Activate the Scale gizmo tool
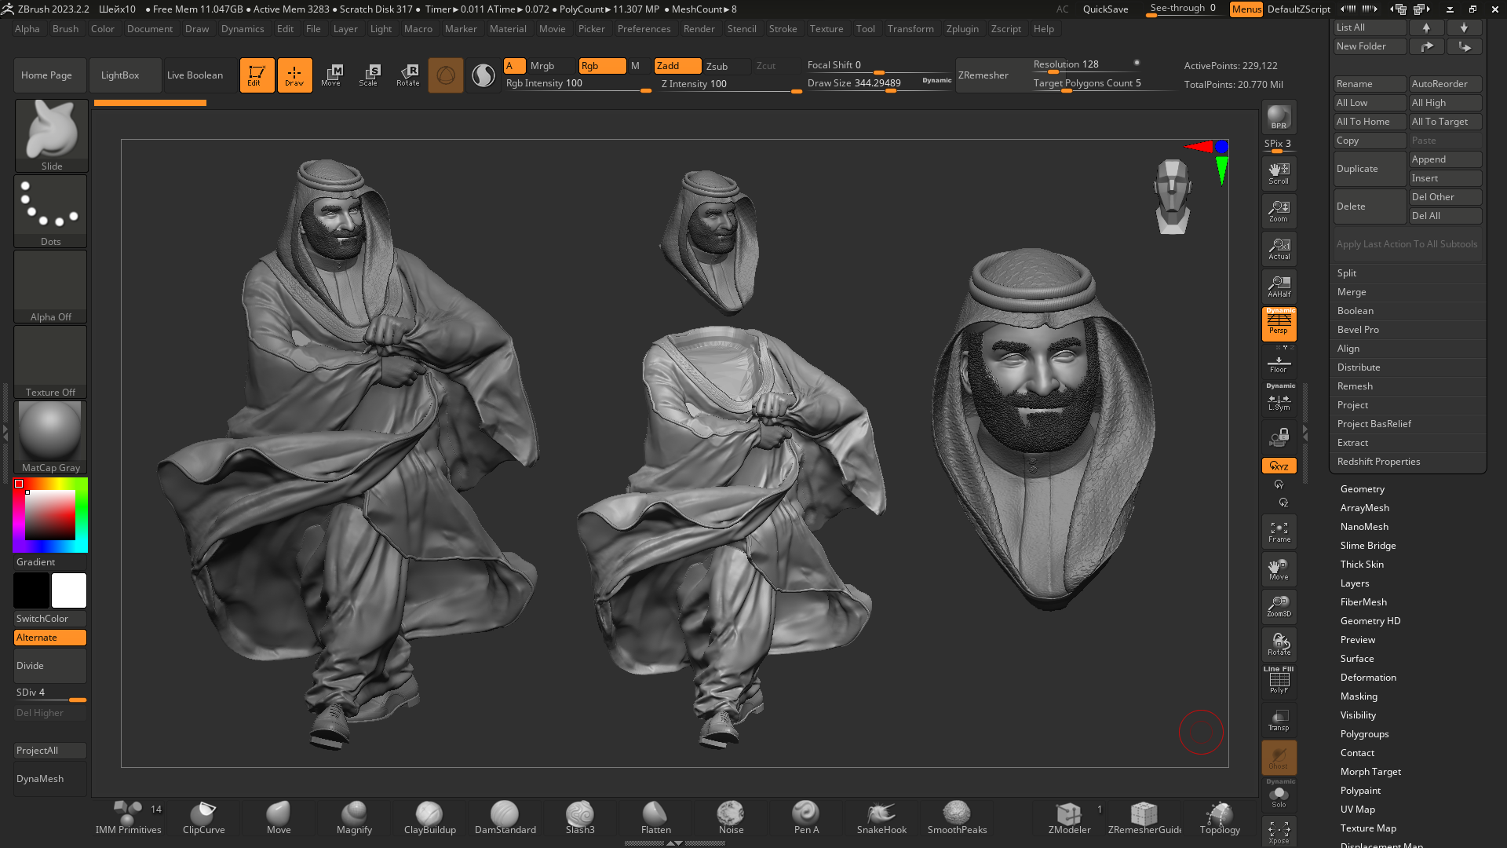 [369, 75]
